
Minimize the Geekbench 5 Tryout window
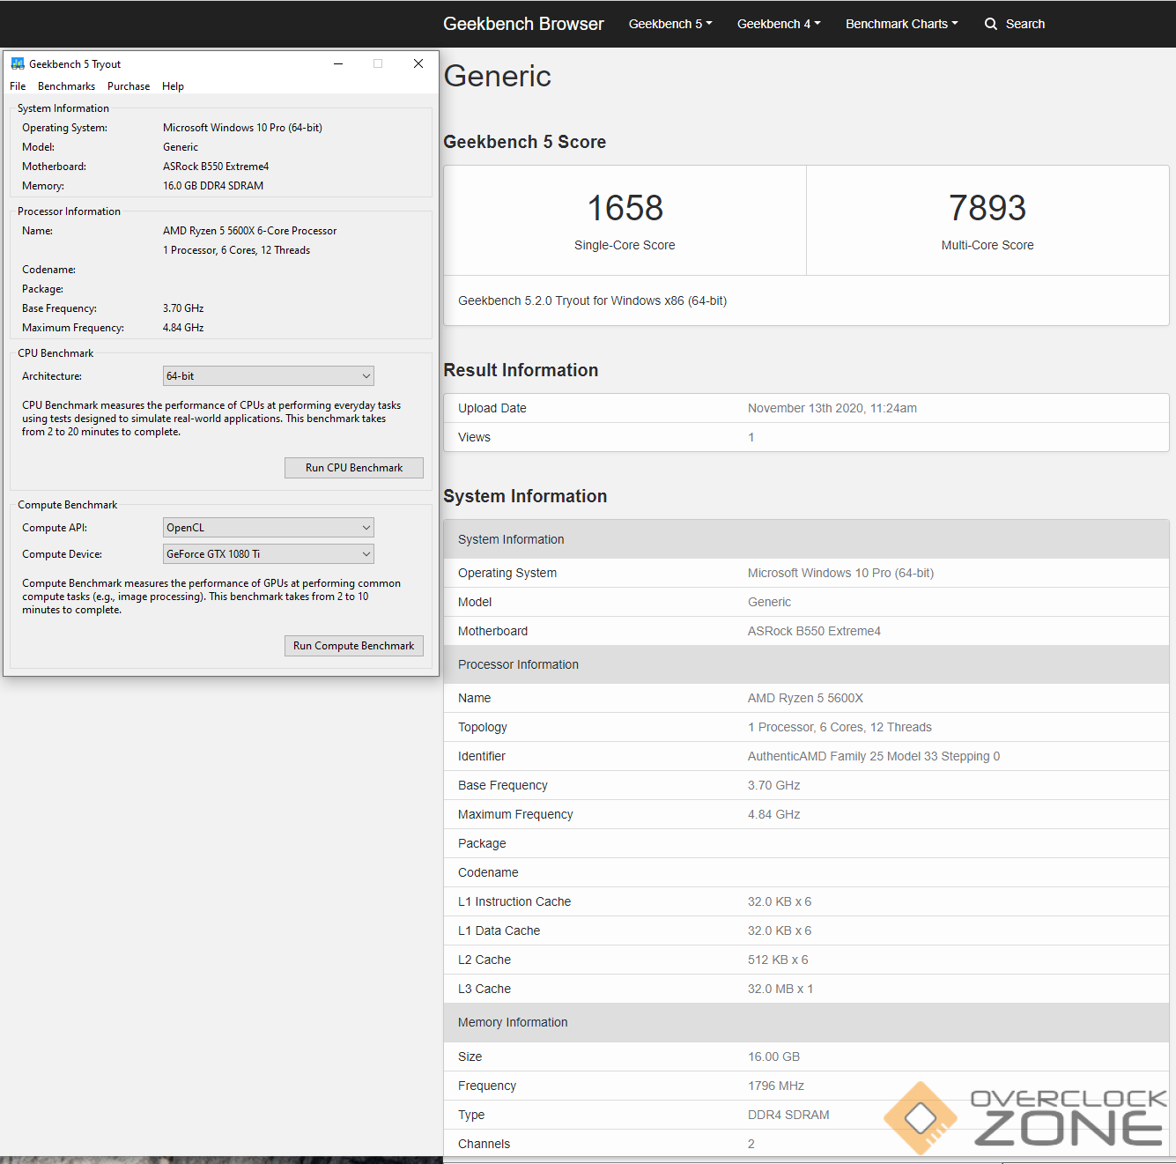[x=338, y=63]
